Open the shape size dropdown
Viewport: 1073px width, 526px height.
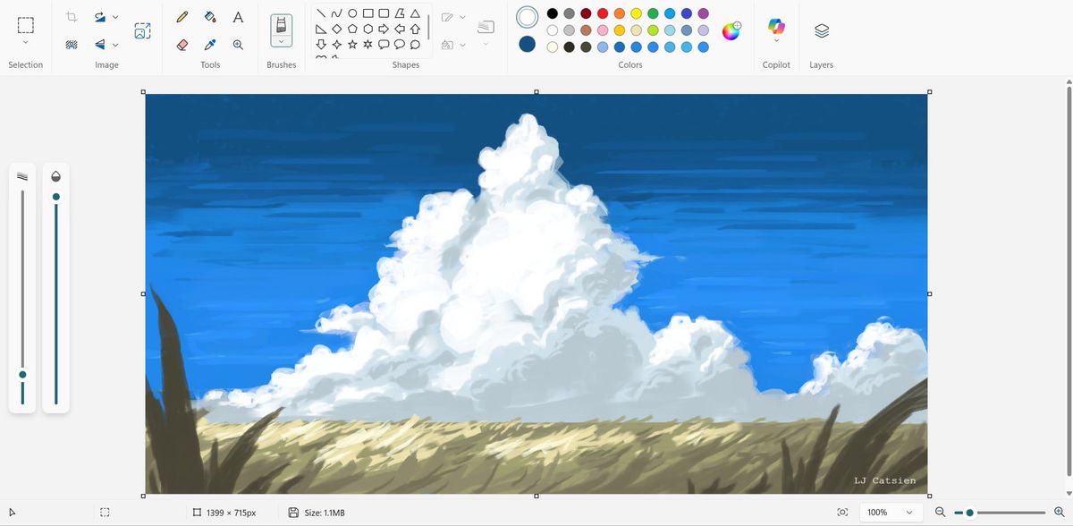coord(486,43)
